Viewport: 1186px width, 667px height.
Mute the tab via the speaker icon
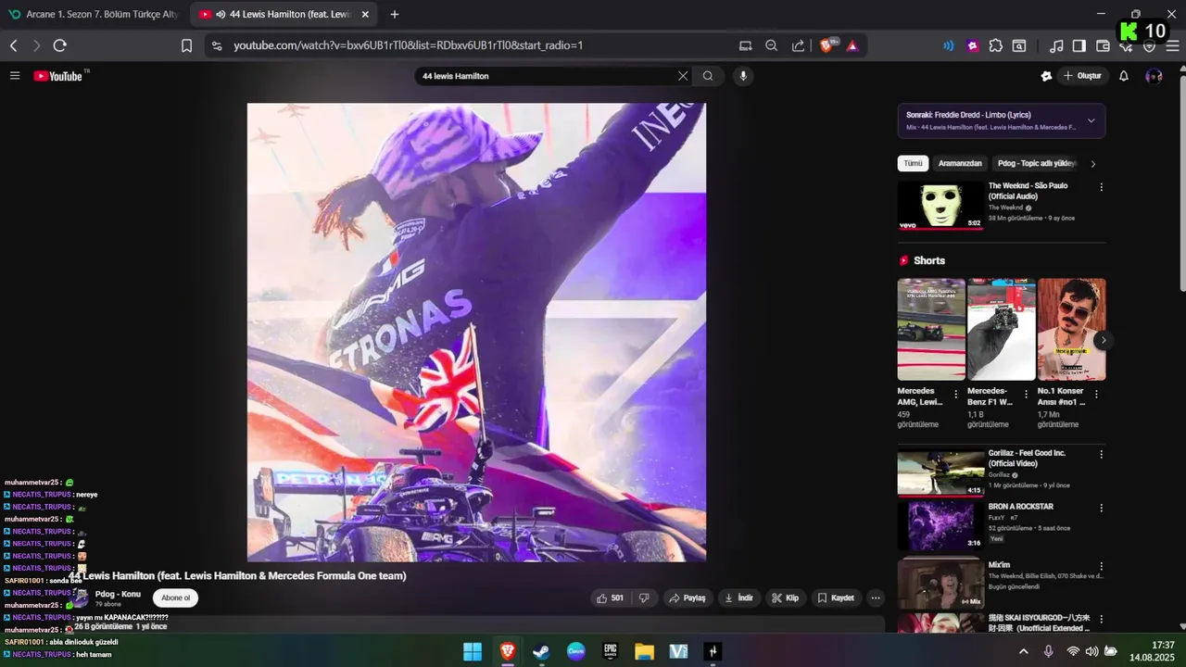[221, 15]
